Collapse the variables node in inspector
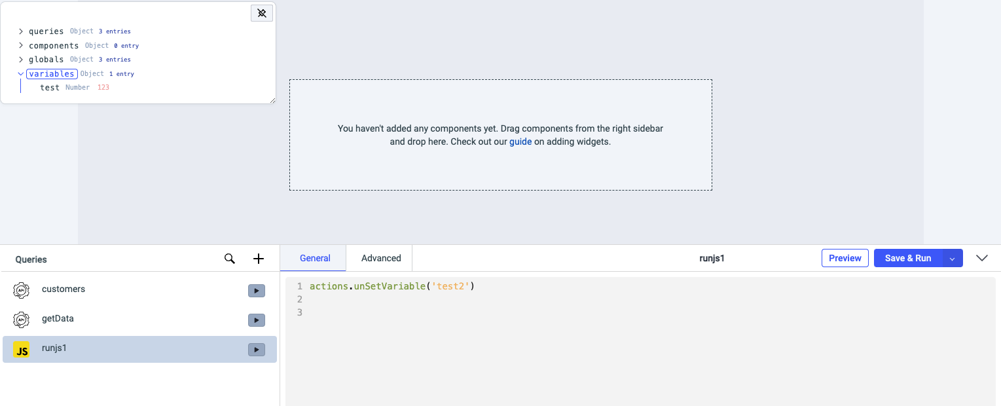Image resolution: width=1001 pixels, height=406 pixels. pyautogui.click(x=21, y=74)
